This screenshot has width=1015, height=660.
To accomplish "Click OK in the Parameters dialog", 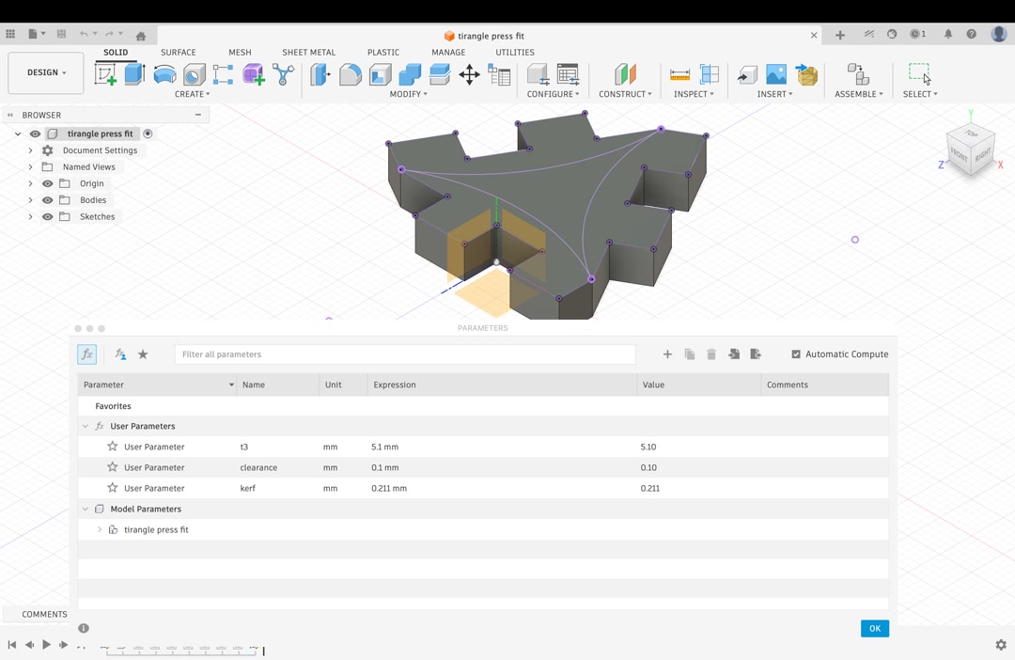I will (875, 628).
